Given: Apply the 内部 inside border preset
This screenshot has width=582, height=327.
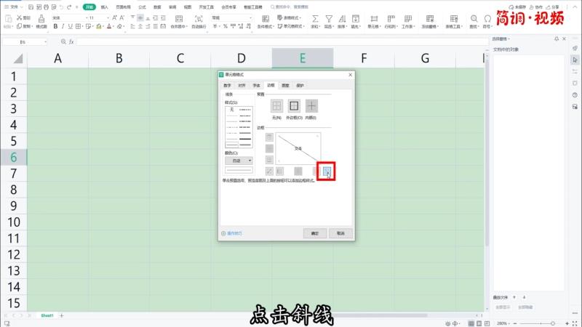Looking at the screenshot, I should pos(311,106).
